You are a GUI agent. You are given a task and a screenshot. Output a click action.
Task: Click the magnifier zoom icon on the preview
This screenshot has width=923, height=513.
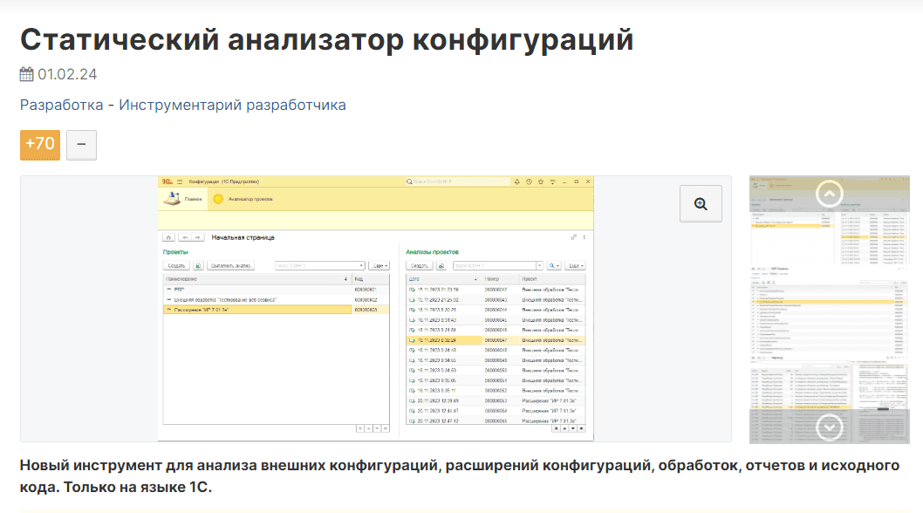(701, 204)
